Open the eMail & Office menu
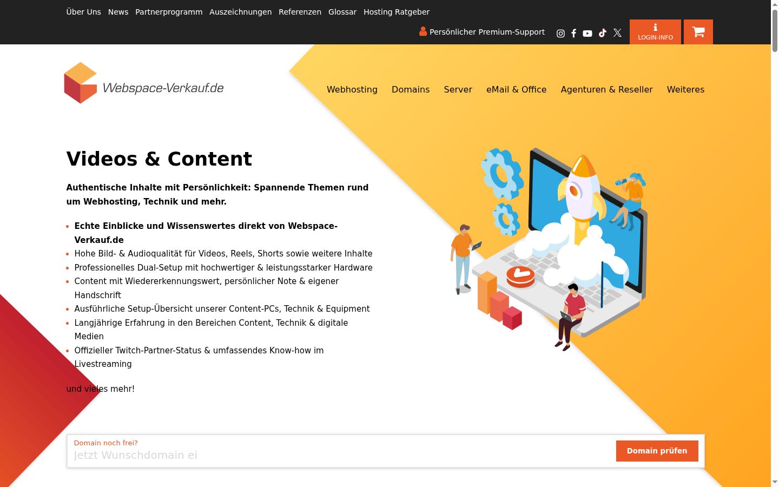Screen dimensions: 779x487 [517, 90]
